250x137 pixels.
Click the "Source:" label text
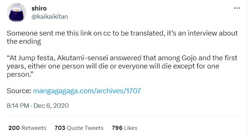click(x=19, y=91)
